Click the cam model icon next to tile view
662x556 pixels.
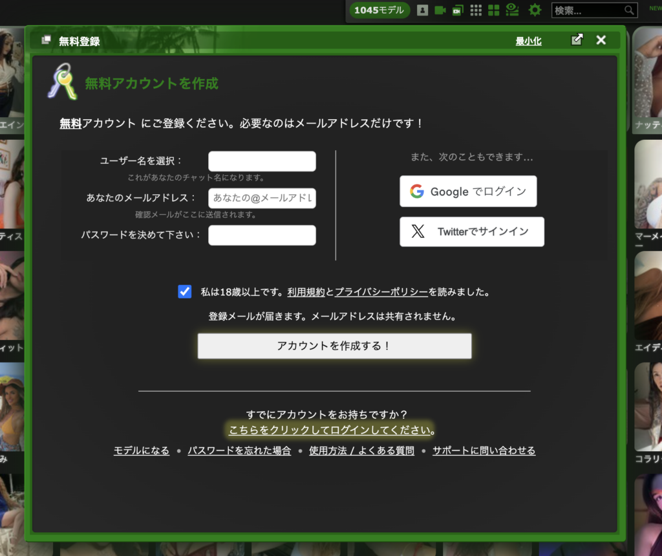[x=512, y=10]
